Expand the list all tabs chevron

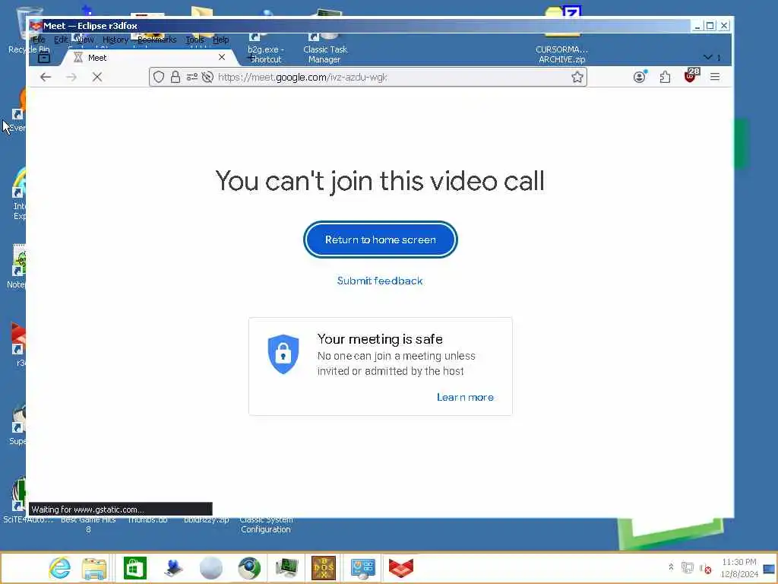(708, 57)
